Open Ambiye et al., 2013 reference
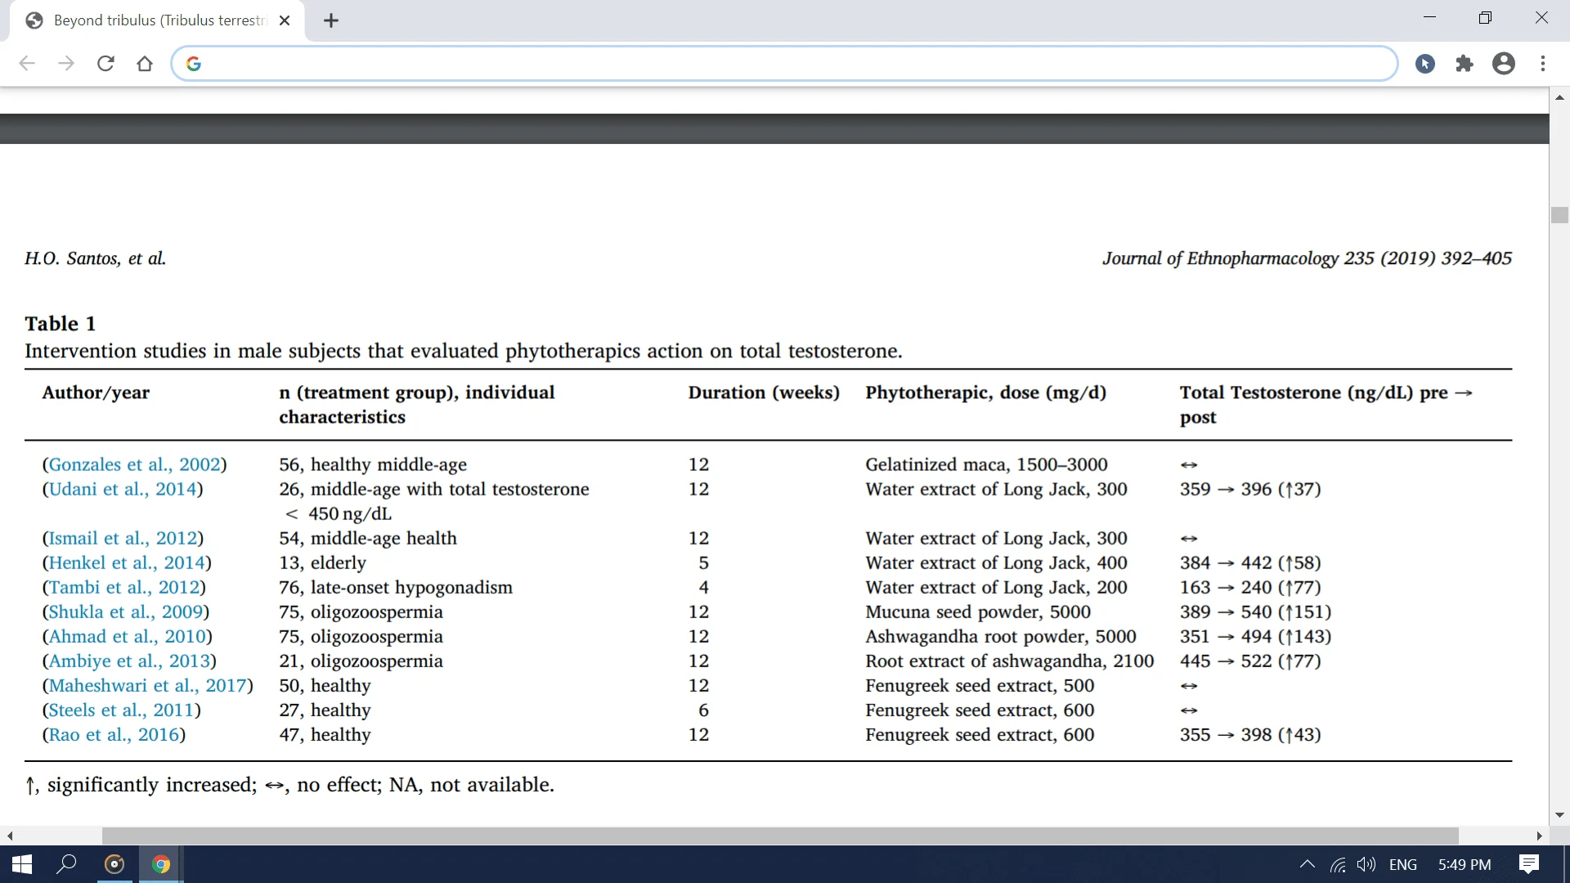This screenshot has height=883, width=1570. coord(129,661)
